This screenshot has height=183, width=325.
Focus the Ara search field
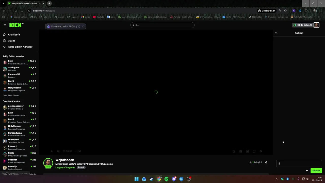point(162,25)
